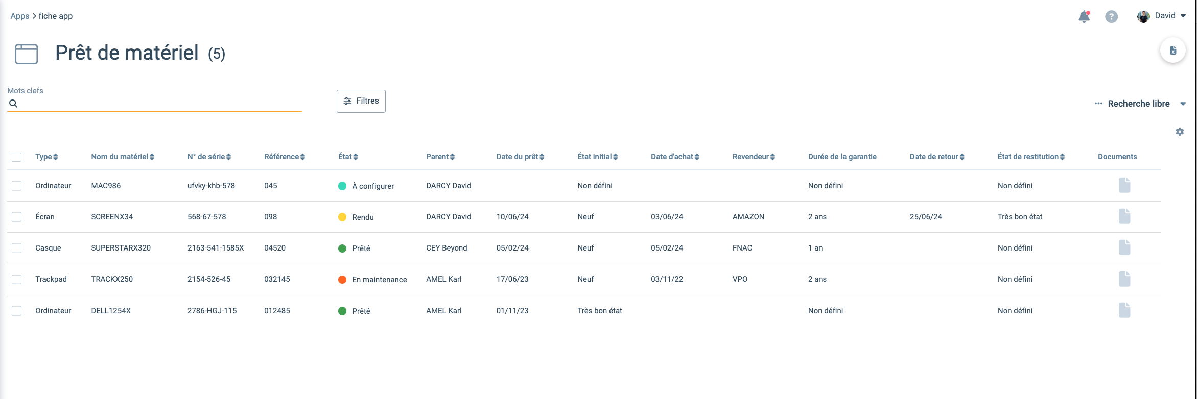Image resolution: width=1197 pixels, height=399 pixels.
Task: Go to Apps breadcrumb link
Action: click(20, 16)
